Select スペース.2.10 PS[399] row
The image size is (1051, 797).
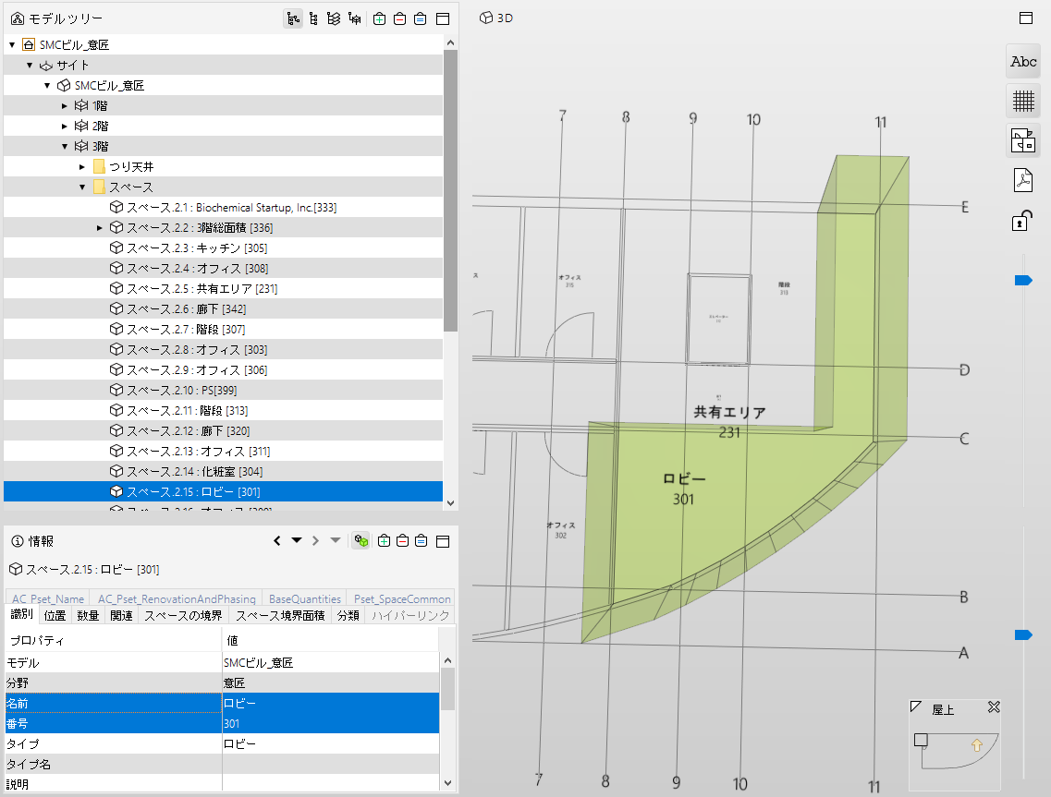pos(223,390)
